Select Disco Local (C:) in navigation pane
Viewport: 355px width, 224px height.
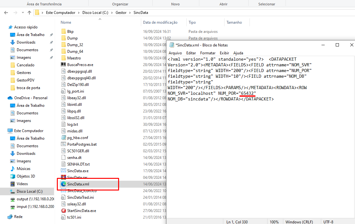point(29,191)
